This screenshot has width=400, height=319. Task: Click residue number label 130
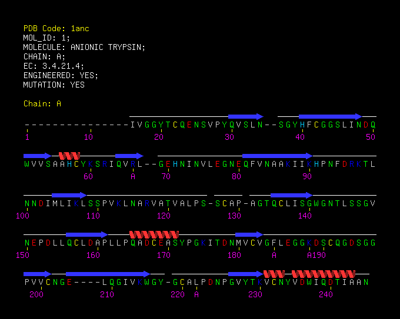(x=235, y=216)
